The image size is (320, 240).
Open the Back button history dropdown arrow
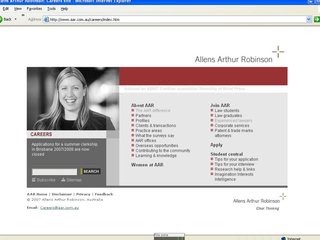[16, 19]
